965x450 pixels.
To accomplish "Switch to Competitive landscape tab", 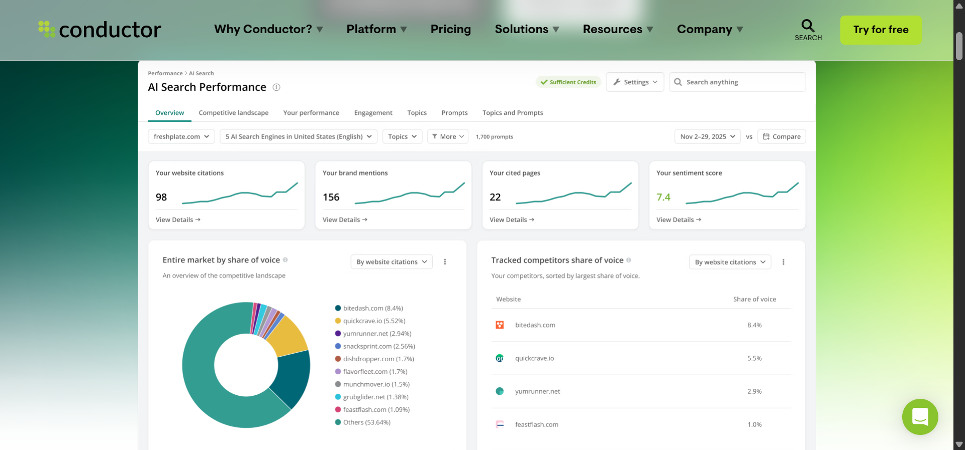I will 234,113.
